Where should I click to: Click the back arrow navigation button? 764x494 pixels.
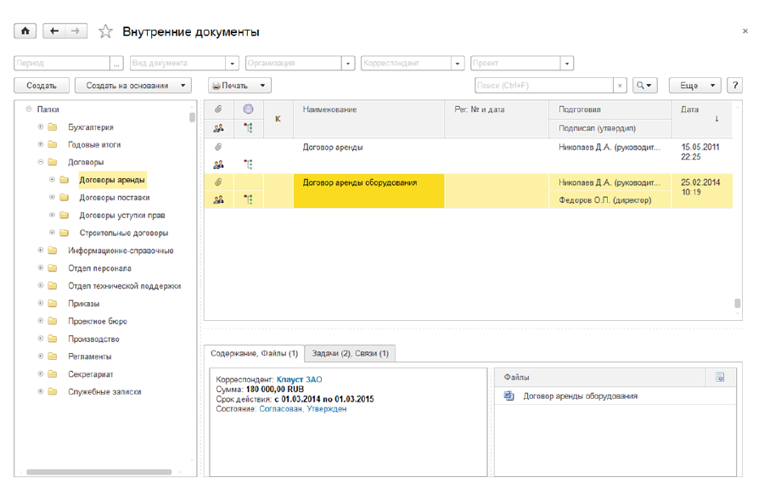[54, 31]
